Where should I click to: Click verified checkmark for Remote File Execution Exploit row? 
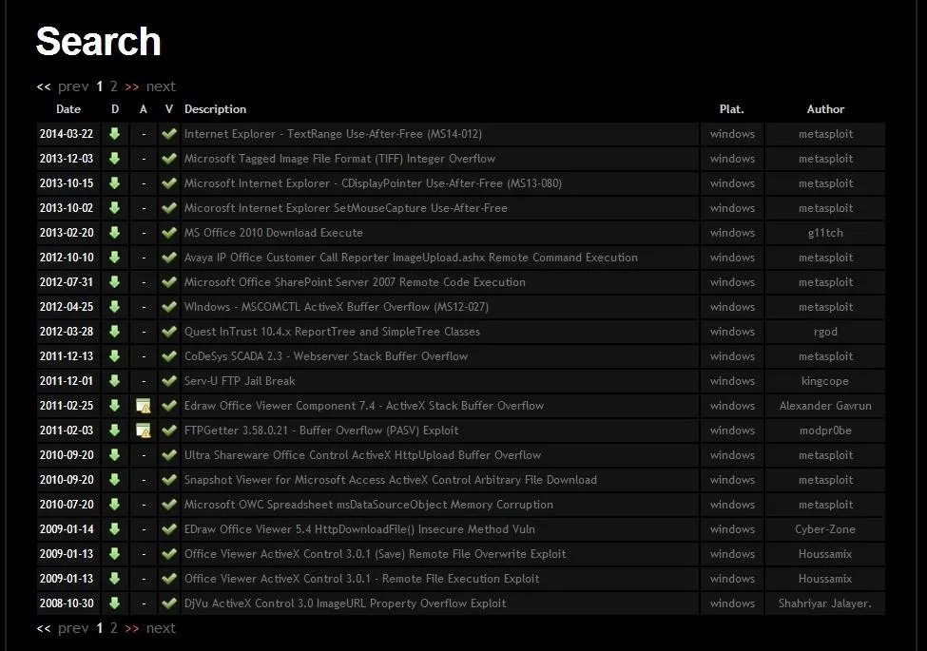click(x=169, y=579)
